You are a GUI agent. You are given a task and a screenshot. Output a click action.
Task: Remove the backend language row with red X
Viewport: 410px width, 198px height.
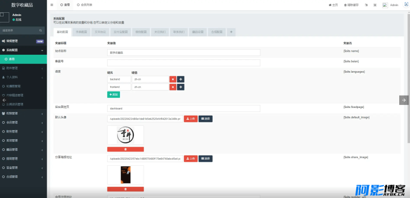tap(173, 79)
